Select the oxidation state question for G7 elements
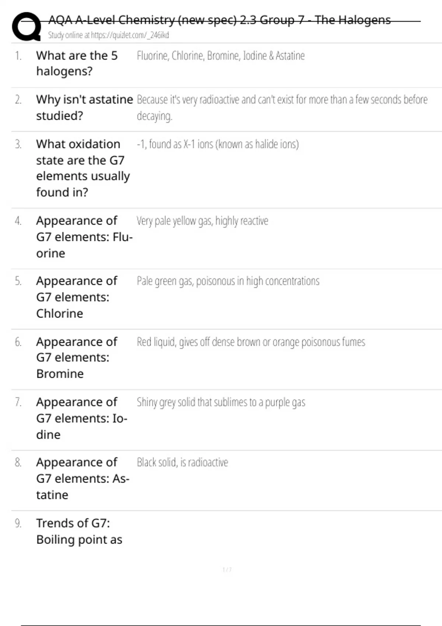The image size is (442, 626). 83,168
